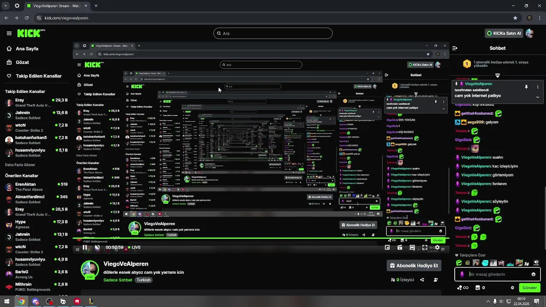Open Mithrain channel in the main sidebar
The height and width of the screenshot is (307, 546).
click(x=36, y=287)
